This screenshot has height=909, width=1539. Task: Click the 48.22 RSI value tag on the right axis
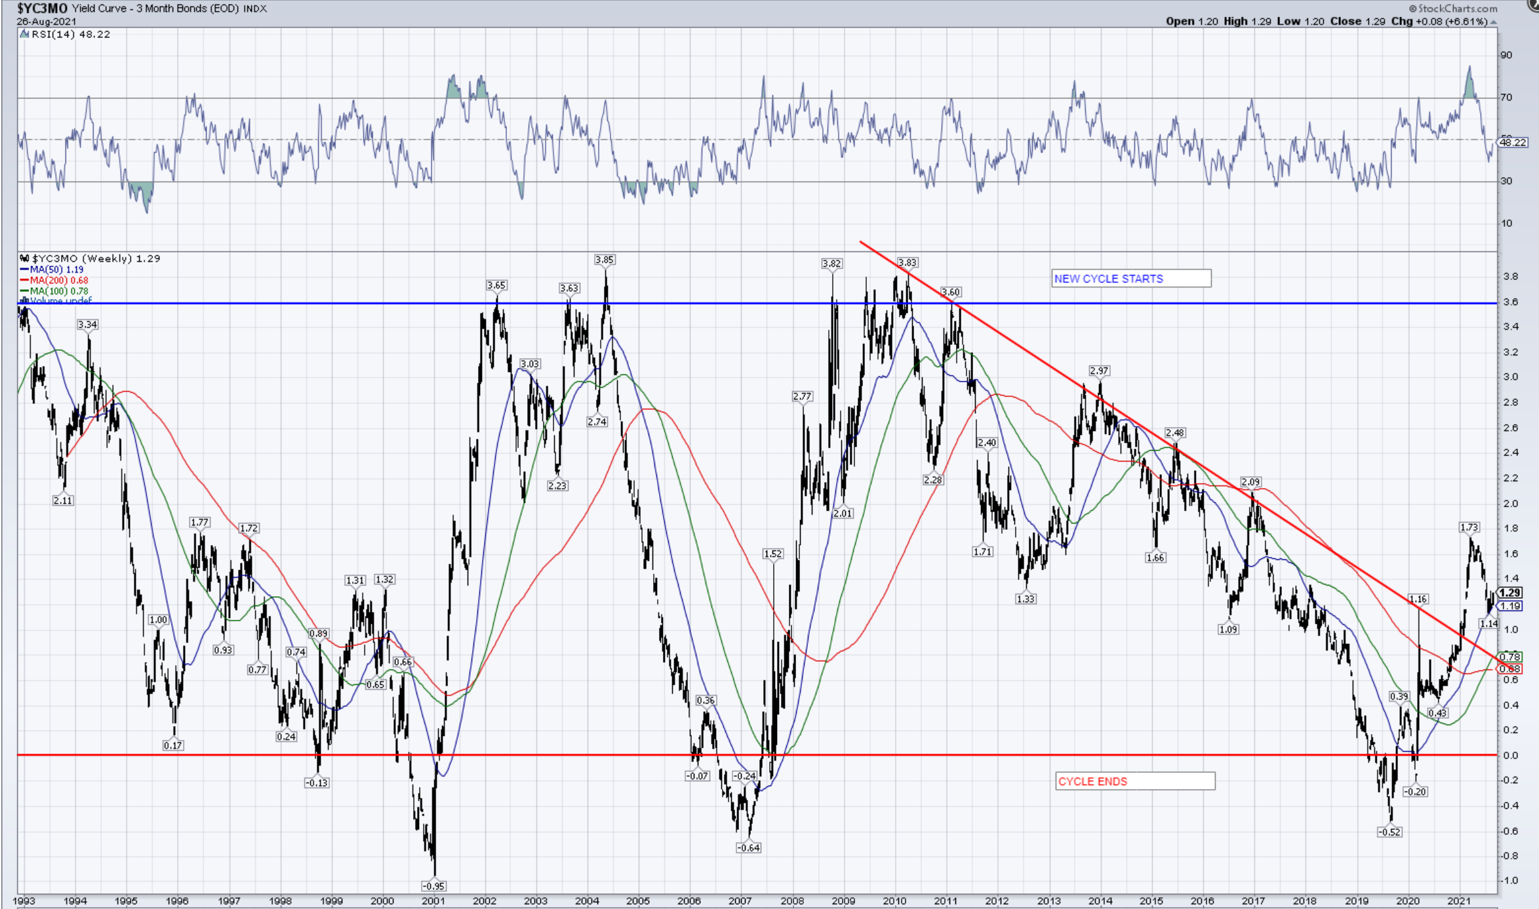pos(1513,142)
